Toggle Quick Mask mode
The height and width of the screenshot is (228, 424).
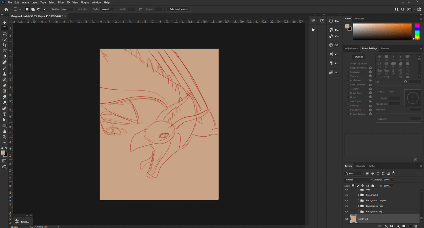4,161
